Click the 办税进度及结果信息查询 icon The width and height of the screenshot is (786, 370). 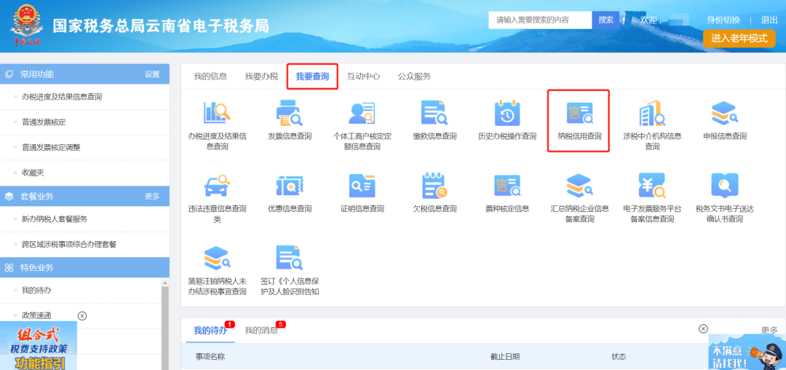pyautogui.click(x=217, y=114)
